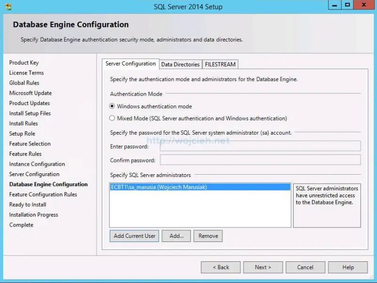Viewport: 377px width, 283px height.
Task: Select Windows authentication mode
Action: click(x=112, y=106)
